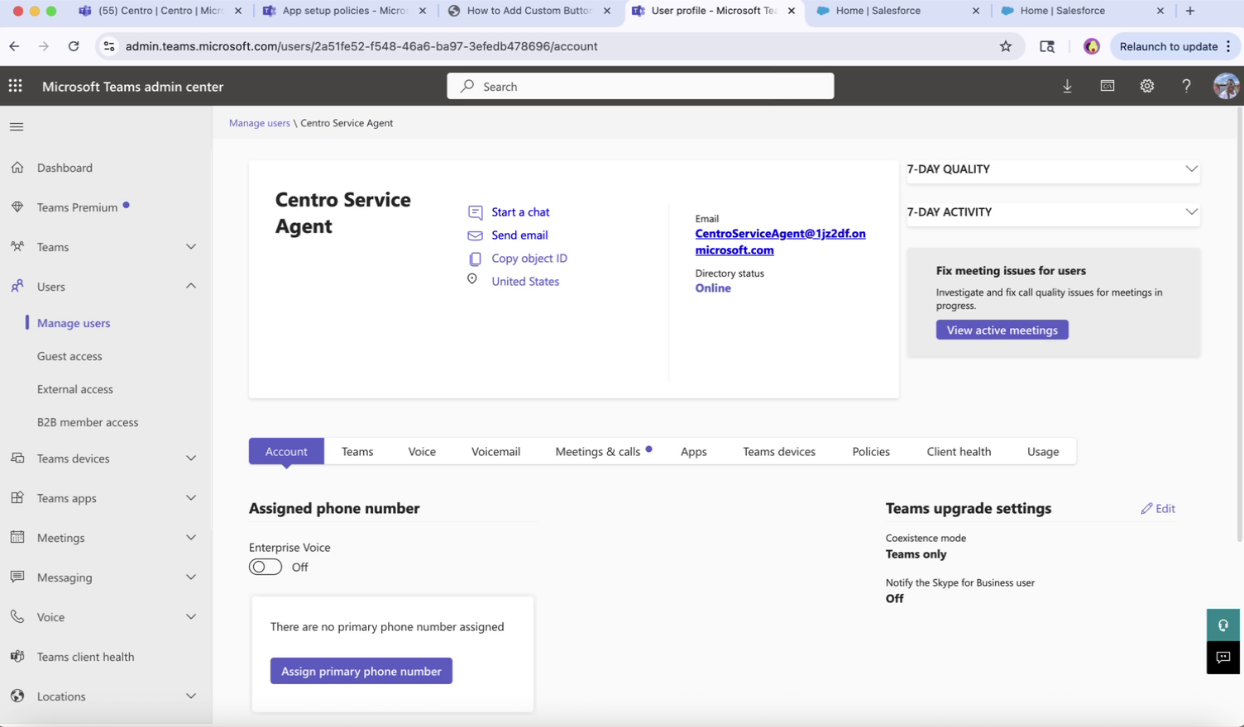Click the Search input field in header
The image size is (1244, 727).
tap(640, 86)
